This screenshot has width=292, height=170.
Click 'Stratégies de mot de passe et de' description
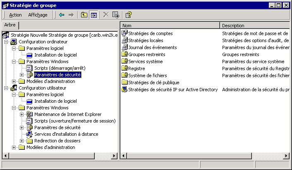(255, 33)
